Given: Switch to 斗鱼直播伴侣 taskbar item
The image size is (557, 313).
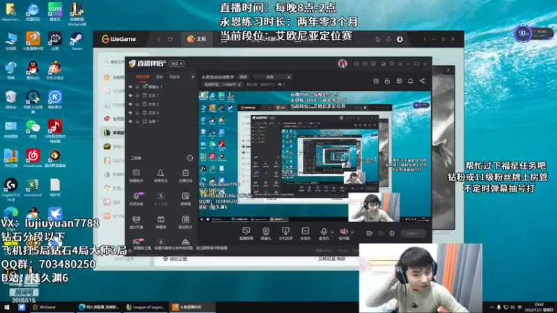Looking at the screenshot, I should click(192, 307).
